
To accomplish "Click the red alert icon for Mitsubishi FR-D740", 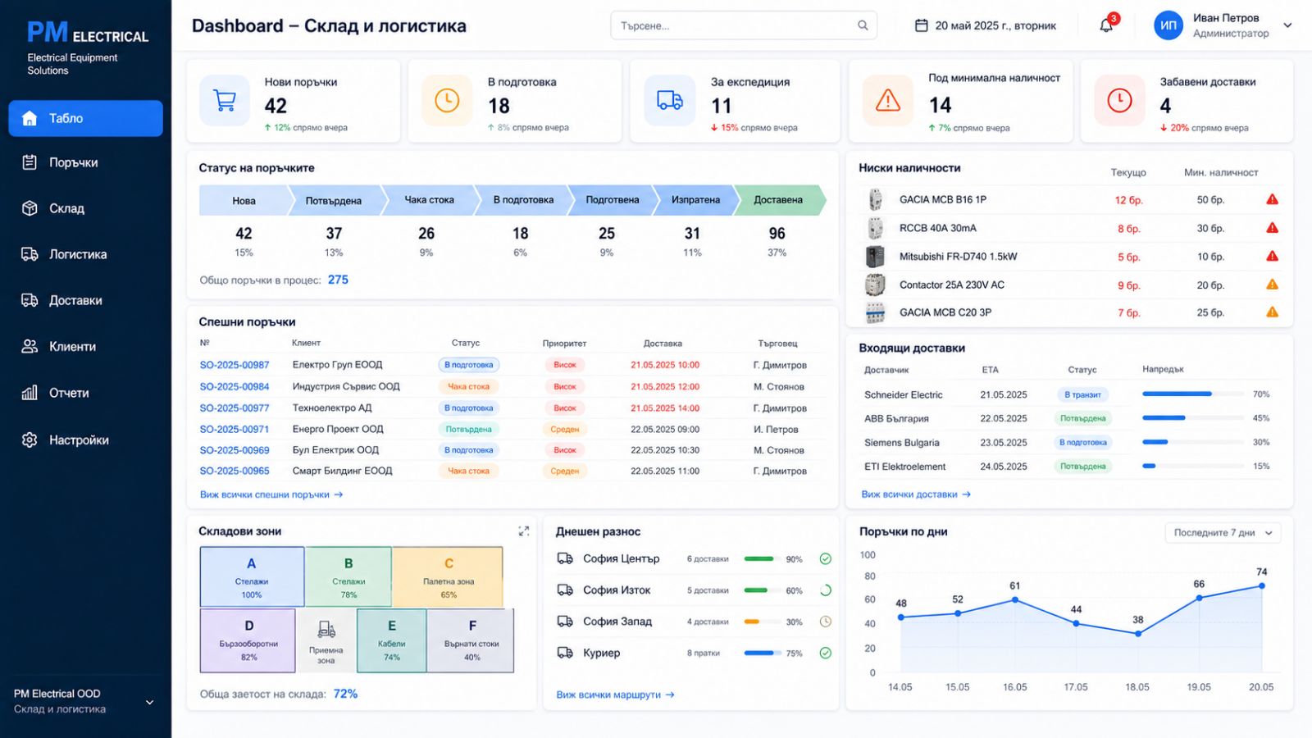I will (x=1272, y=256).
